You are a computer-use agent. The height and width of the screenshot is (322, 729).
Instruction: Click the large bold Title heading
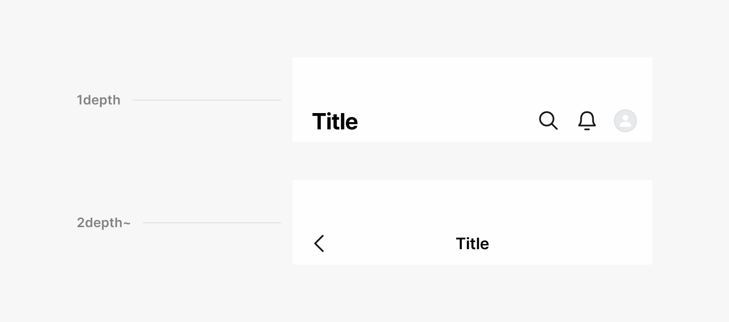(x=335, y=122)
